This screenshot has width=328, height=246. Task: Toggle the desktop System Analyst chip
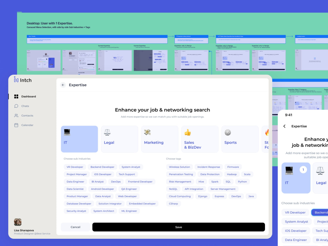131,167
